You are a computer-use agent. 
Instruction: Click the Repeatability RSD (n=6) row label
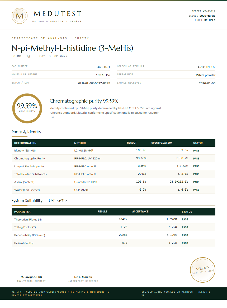click(x=30, y=235)
